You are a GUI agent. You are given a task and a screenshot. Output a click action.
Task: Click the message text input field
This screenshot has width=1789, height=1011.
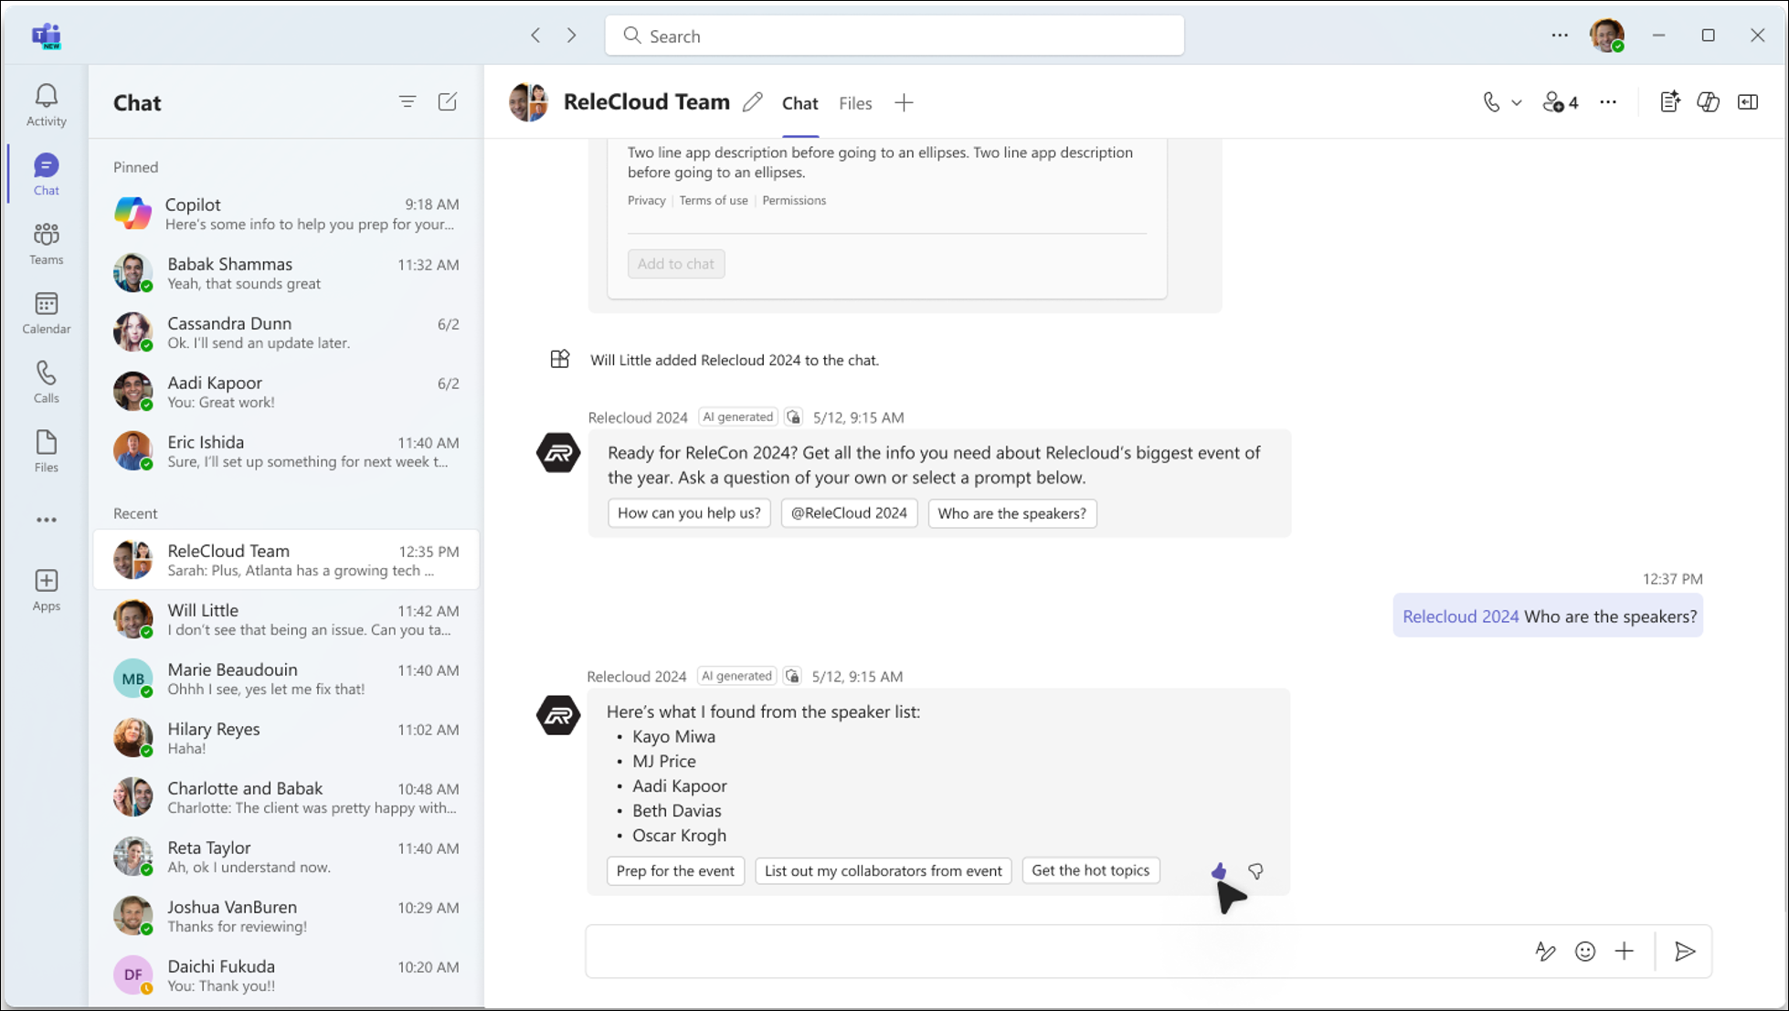(x=1049, y=951)
